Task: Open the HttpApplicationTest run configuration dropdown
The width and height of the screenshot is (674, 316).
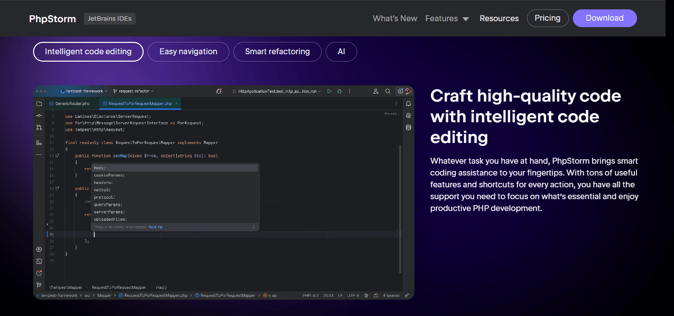Action: point(277,91)
